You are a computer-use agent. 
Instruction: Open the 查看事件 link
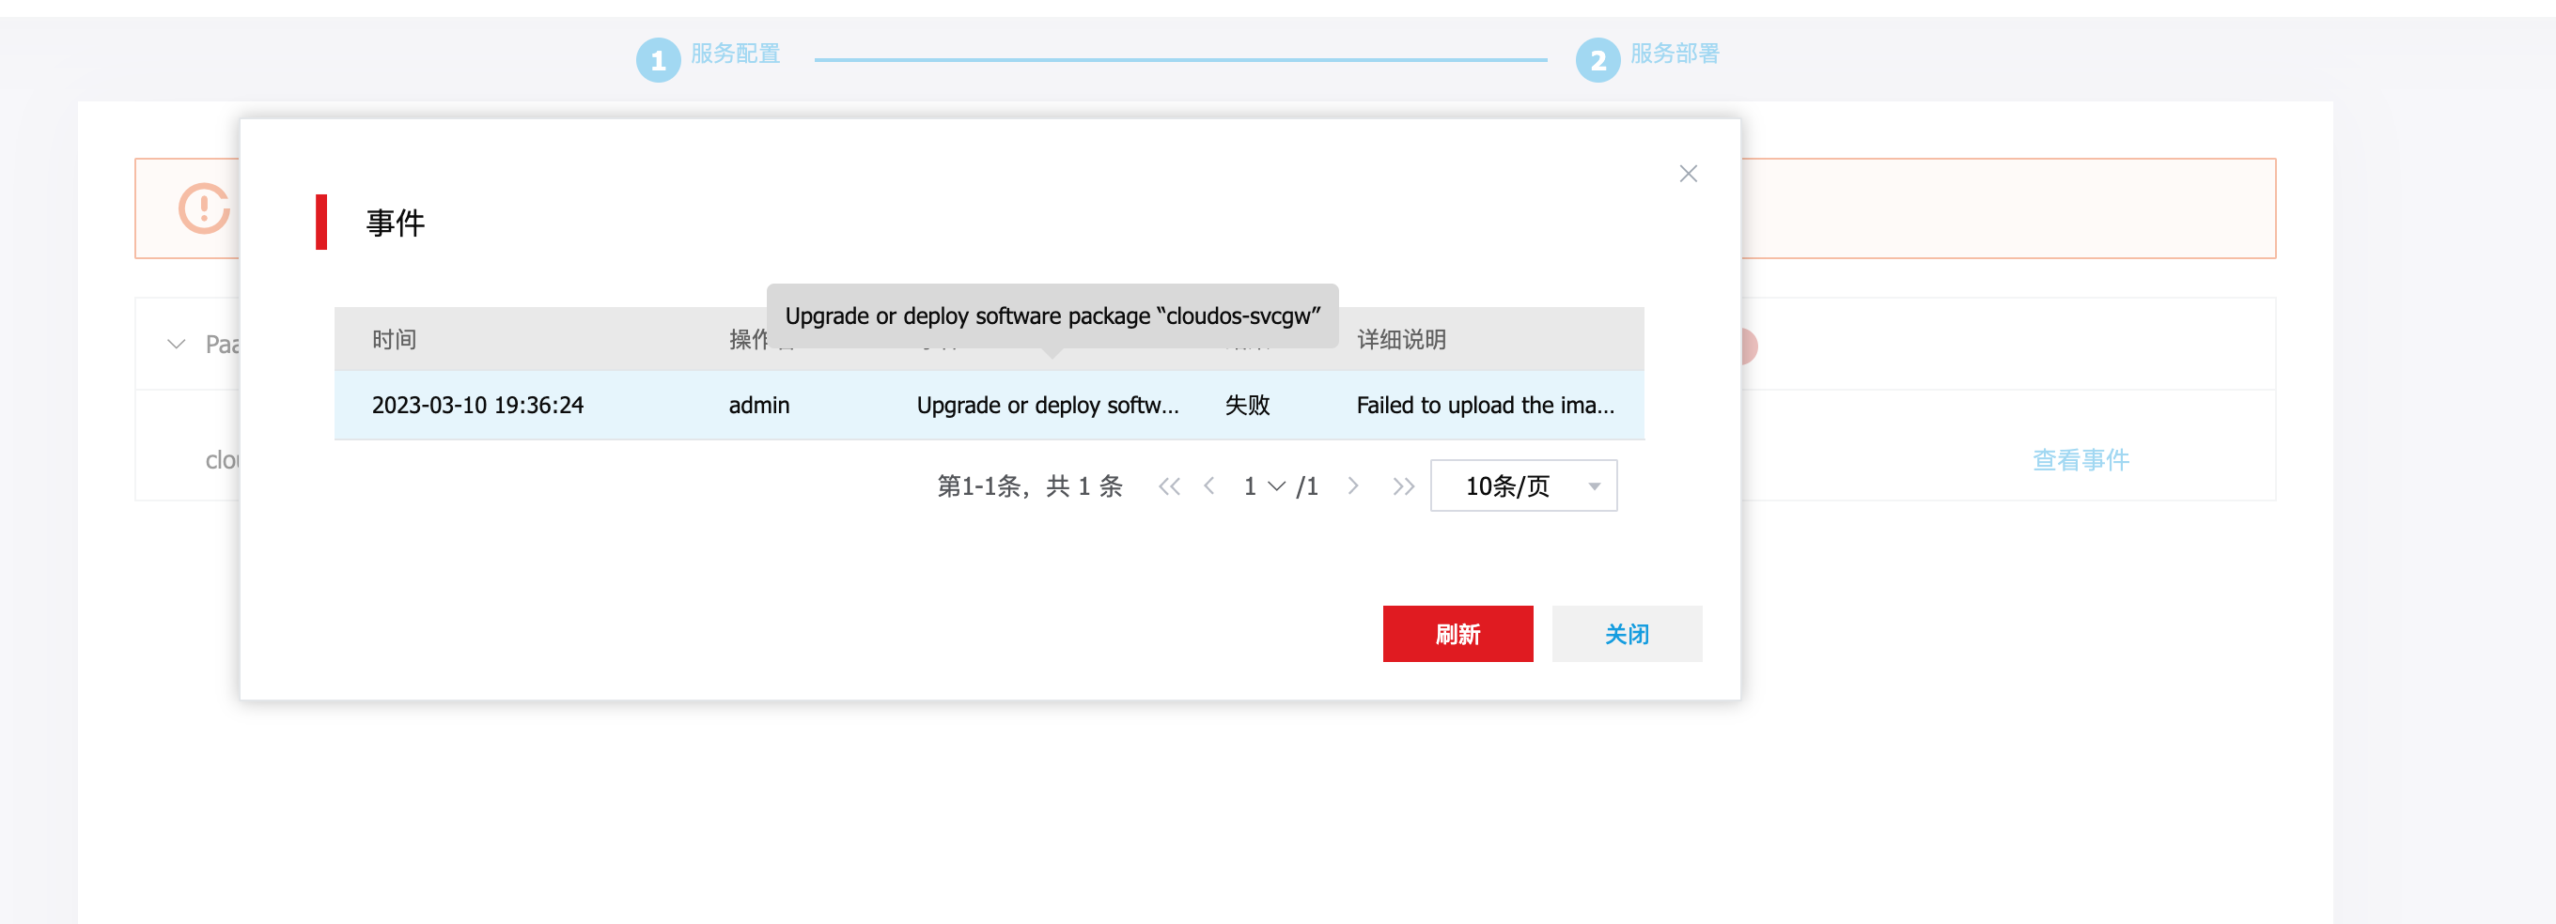click(2080, 460)
